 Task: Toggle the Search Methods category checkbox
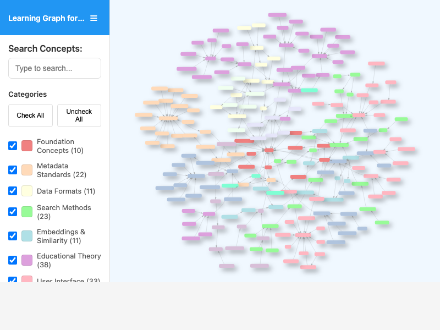tap(13, 212)
